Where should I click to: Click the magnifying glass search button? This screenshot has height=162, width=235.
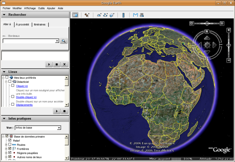(64, 41)
